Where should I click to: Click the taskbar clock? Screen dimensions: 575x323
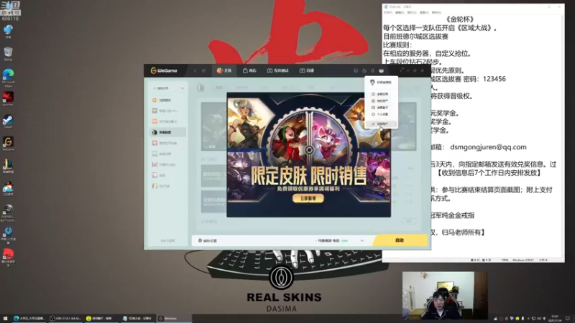[554, 318]
